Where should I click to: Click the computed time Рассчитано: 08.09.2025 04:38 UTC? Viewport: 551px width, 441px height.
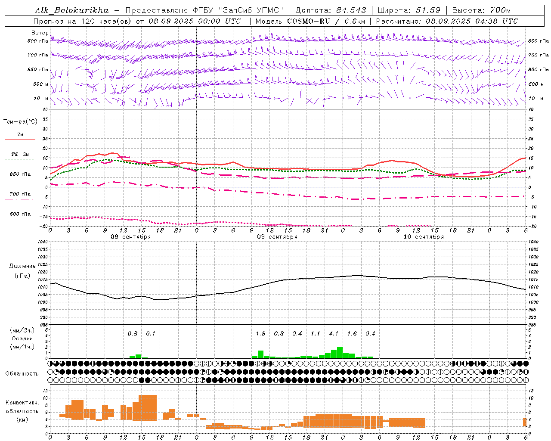tap(447, 21)
